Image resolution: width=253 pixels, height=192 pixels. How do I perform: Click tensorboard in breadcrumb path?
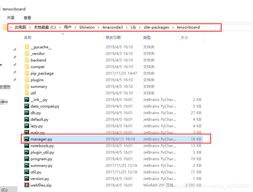(188, 27)
